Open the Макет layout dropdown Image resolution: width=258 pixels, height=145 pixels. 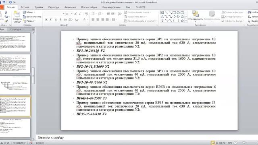click(x=29, y=12)
